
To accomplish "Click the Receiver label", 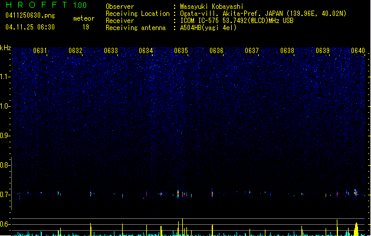I will point(120,21).
